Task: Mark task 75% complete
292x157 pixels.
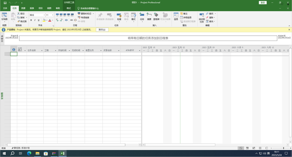Action: point(69,15)
